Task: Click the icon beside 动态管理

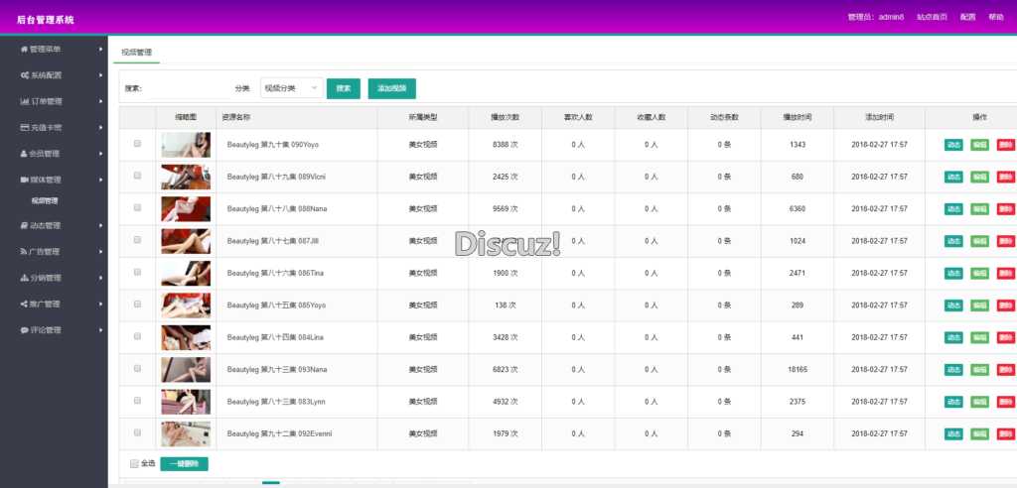Action: 24,225
